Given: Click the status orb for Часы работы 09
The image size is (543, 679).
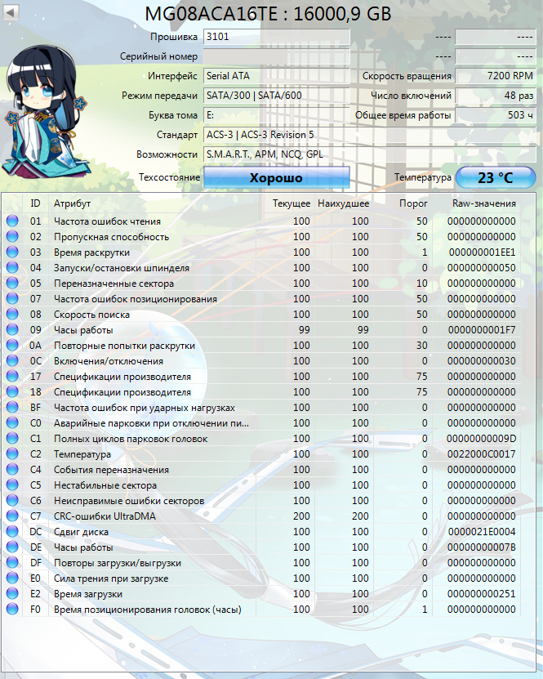Looking at the screenshot, I should point(12,329).
